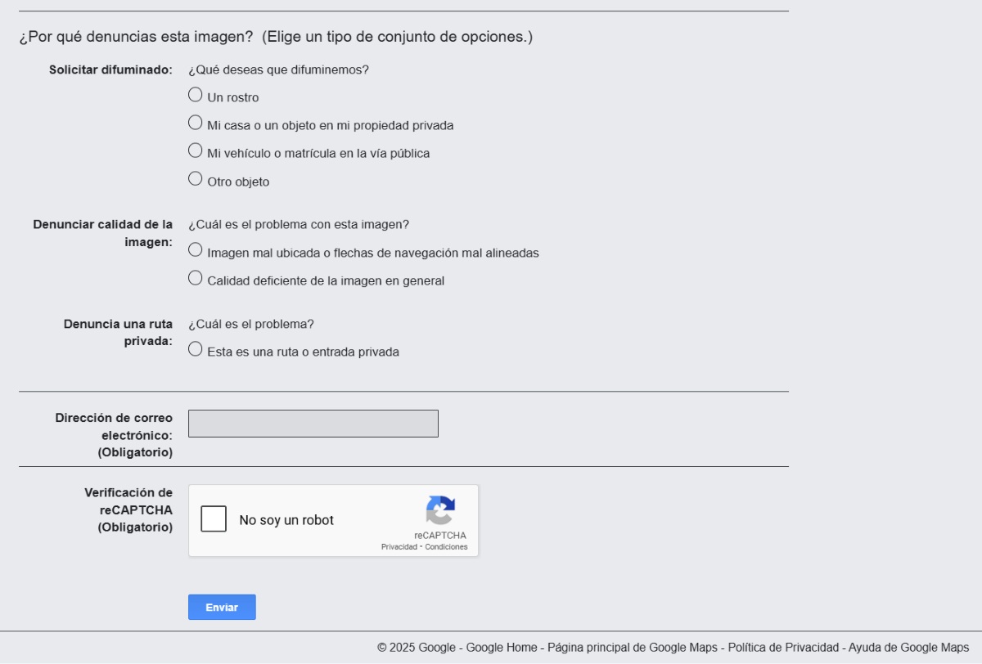Choose "Mi casa o un objeto" blur option
The width and height of the screenshot is (982, 664).
195,123
